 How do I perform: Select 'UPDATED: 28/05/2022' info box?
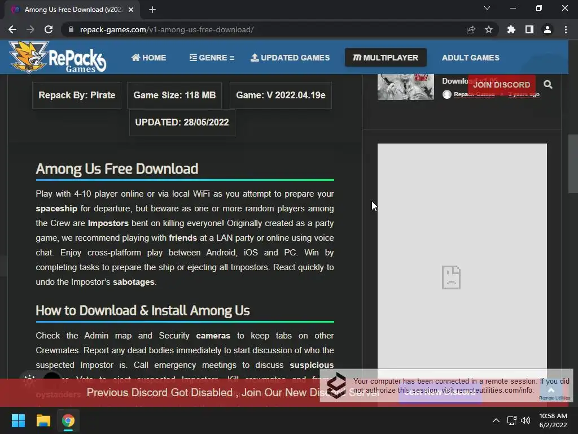182,122
